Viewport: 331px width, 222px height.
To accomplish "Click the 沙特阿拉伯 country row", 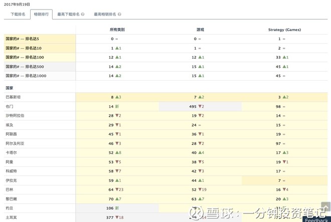I will [x=165, y=116].
